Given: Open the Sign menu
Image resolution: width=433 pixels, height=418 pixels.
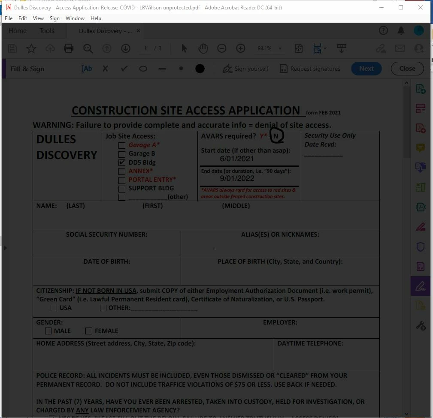Looking at the screenshot, I should point(55,18).
